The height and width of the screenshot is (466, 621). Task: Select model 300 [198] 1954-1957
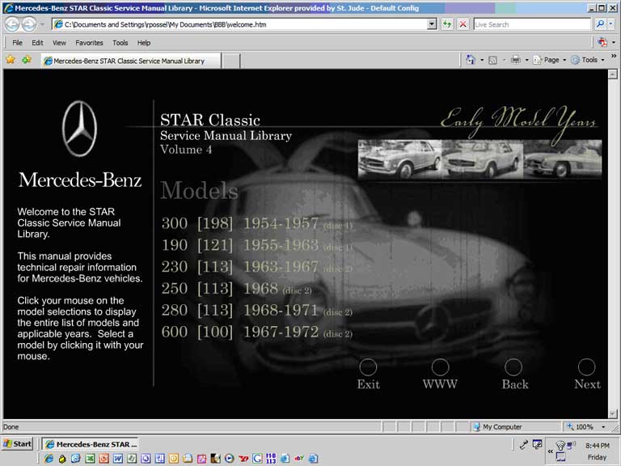click(256, 223)
